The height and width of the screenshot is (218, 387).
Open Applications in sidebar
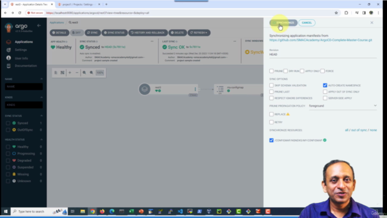pyautogui.click(x=24, y=42)
